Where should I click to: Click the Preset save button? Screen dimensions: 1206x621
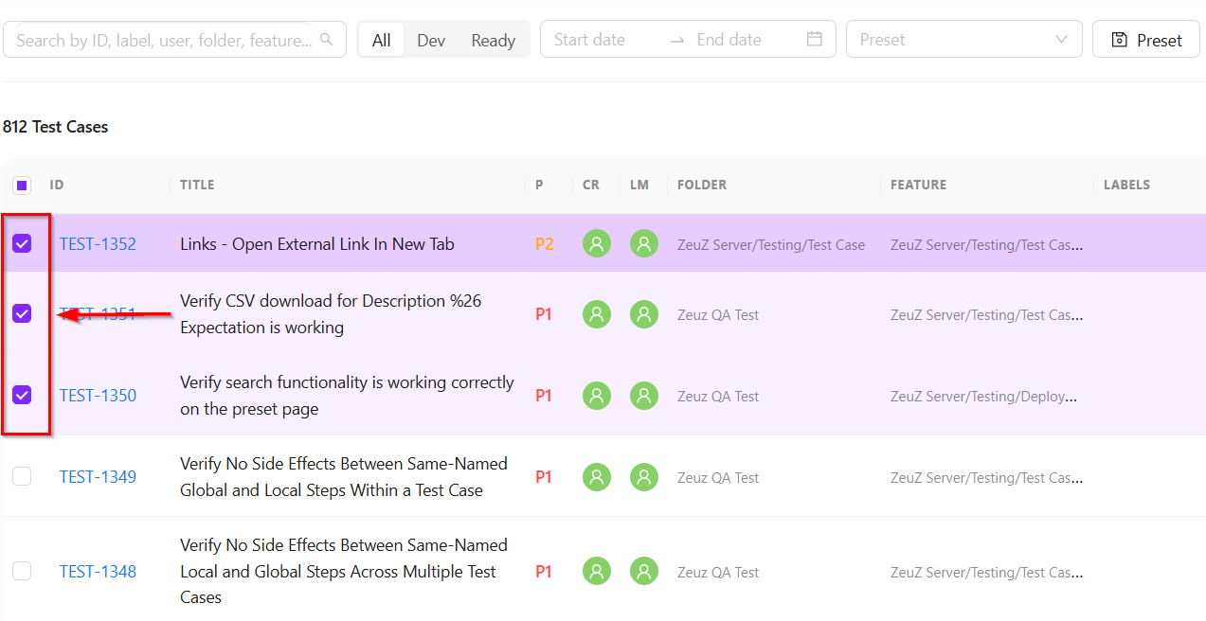pyautogui.click(x=1146, y=40)
